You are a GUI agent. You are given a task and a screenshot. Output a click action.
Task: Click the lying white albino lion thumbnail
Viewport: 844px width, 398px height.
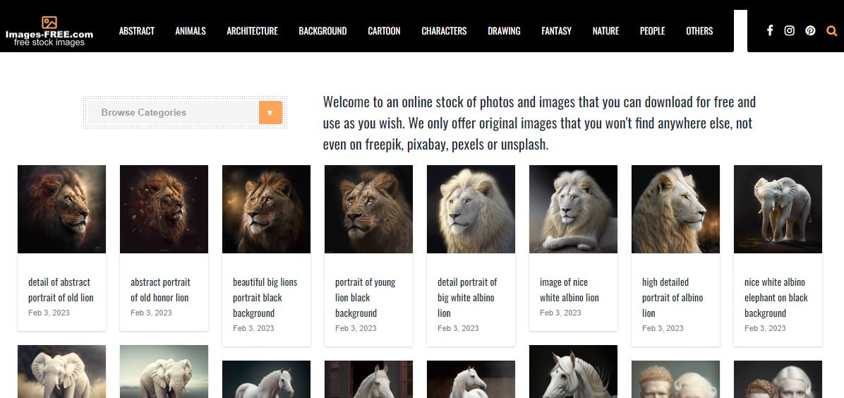(573, 209)
